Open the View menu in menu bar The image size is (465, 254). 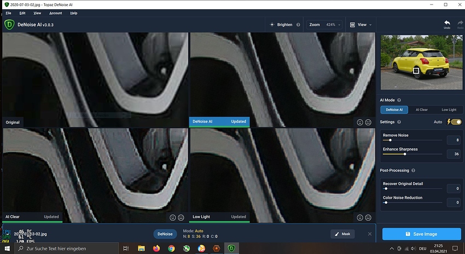(37, 13)
